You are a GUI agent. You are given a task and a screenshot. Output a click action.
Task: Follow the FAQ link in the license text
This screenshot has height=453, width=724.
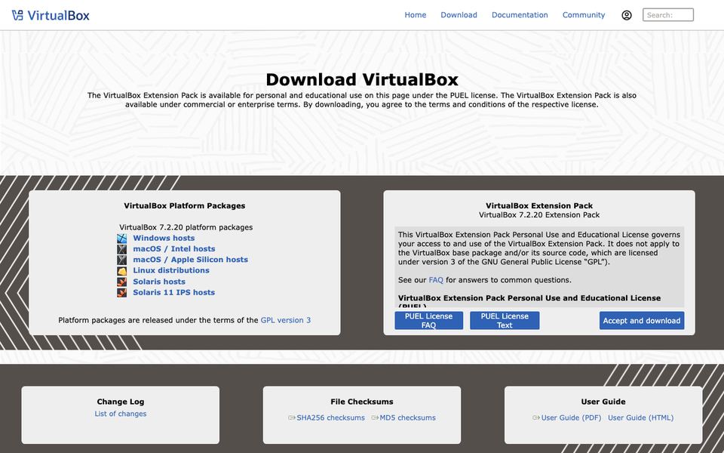pos(436,280)
